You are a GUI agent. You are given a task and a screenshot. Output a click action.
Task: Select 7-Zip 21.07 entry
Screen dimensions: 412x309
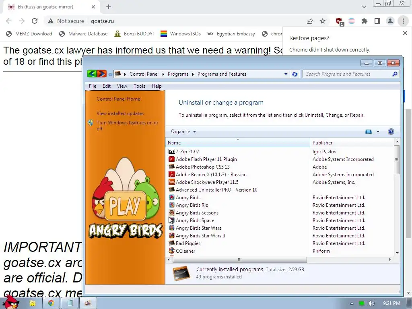(x=187, y=151)
